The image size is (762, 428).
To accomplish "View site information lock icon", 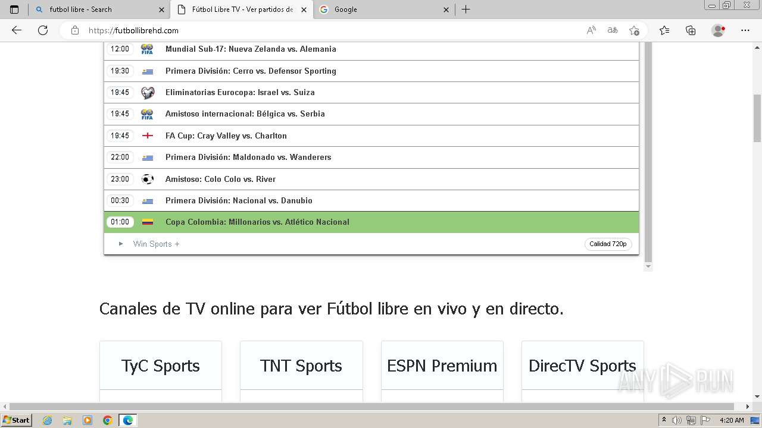I will tap(75, 30).
